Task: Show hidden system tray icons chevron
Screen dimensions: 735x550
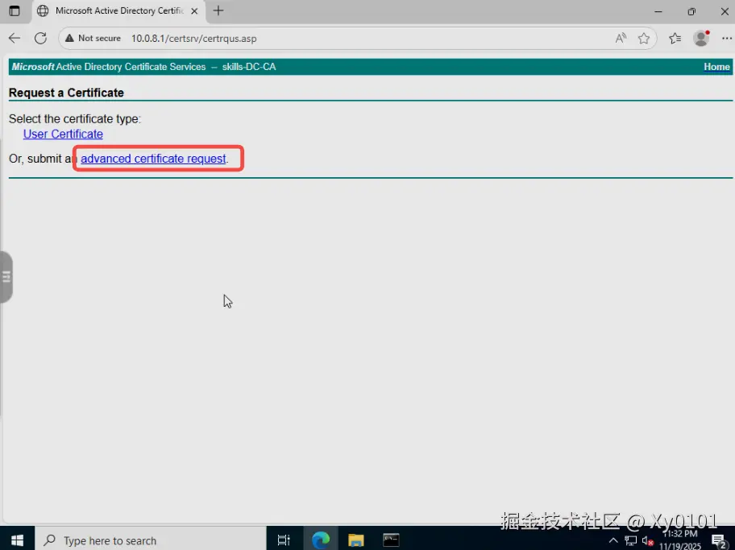Action: click(x=613, y=540)
